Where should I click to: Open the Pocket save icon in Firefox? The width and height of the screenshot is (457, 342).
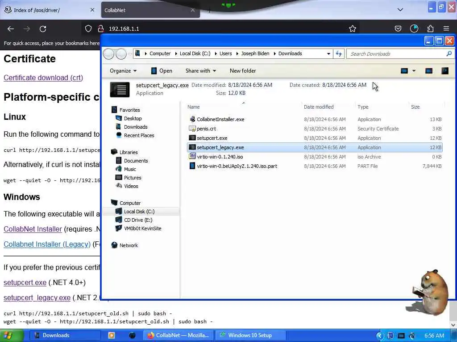pyautogui.click(x=398, y=28)
